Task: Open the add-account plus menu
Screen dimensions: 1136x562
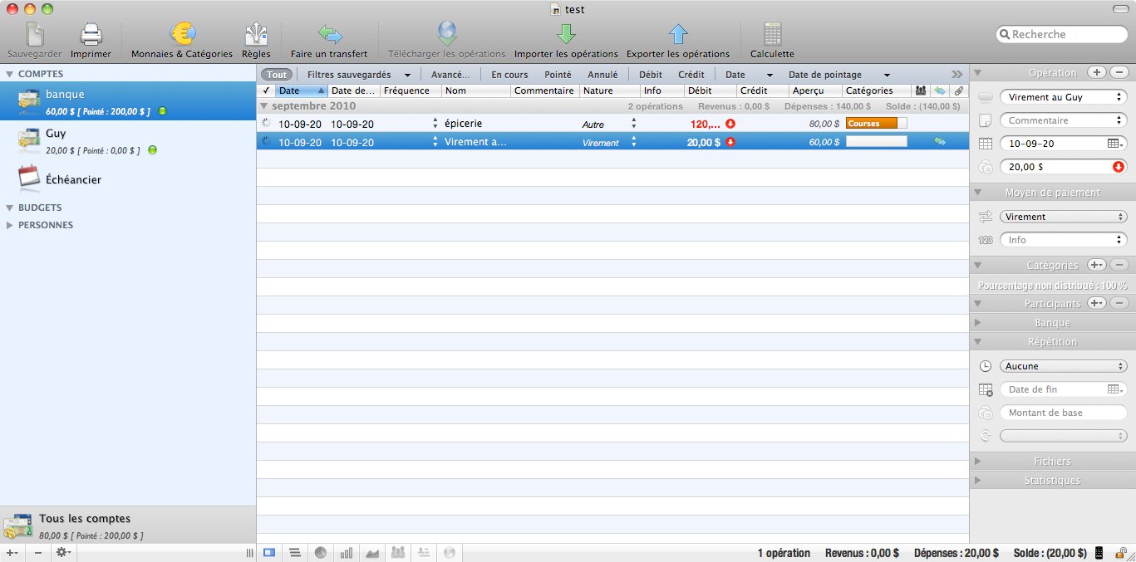Action: coord(12,553)
